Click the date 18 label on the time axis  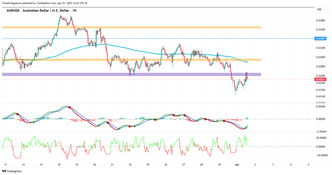pyautogui.click(x=59, y=164)
